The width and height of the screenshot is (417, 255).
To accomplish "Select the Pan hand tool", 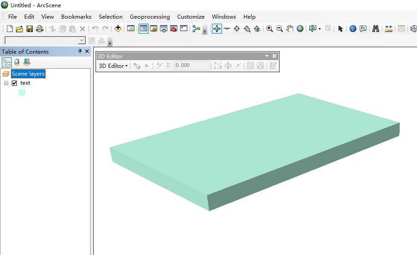I will pos(290,29).
